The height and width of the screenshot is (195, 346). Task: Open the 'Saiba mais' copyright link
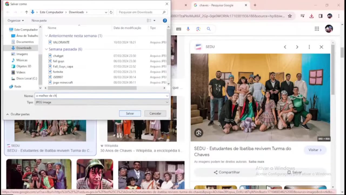pyautogui.click(x=256, y=162)
